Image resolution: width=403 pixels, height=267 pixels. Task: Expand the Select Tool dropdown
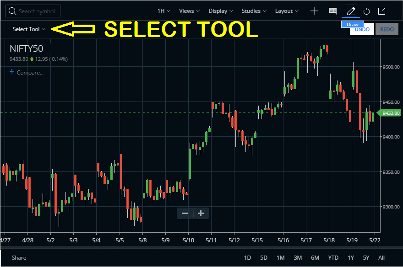[29, 29]
